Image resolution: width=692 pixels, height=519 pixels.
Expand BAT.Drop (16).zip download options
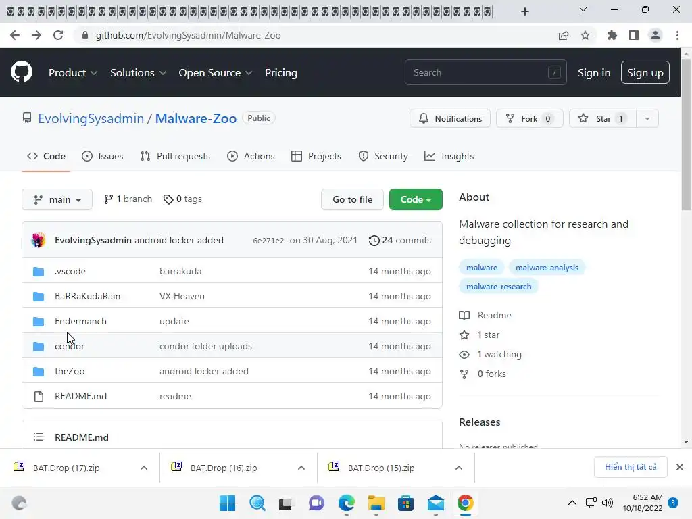[x=301, y=468]
